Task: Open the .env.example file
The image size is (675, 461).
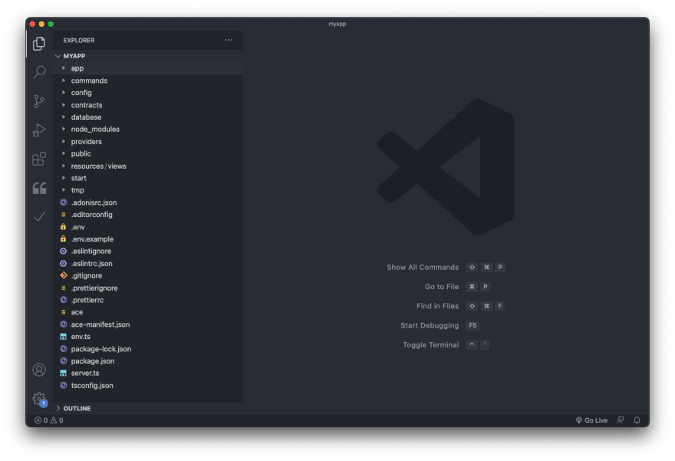Action: [147, 239]
